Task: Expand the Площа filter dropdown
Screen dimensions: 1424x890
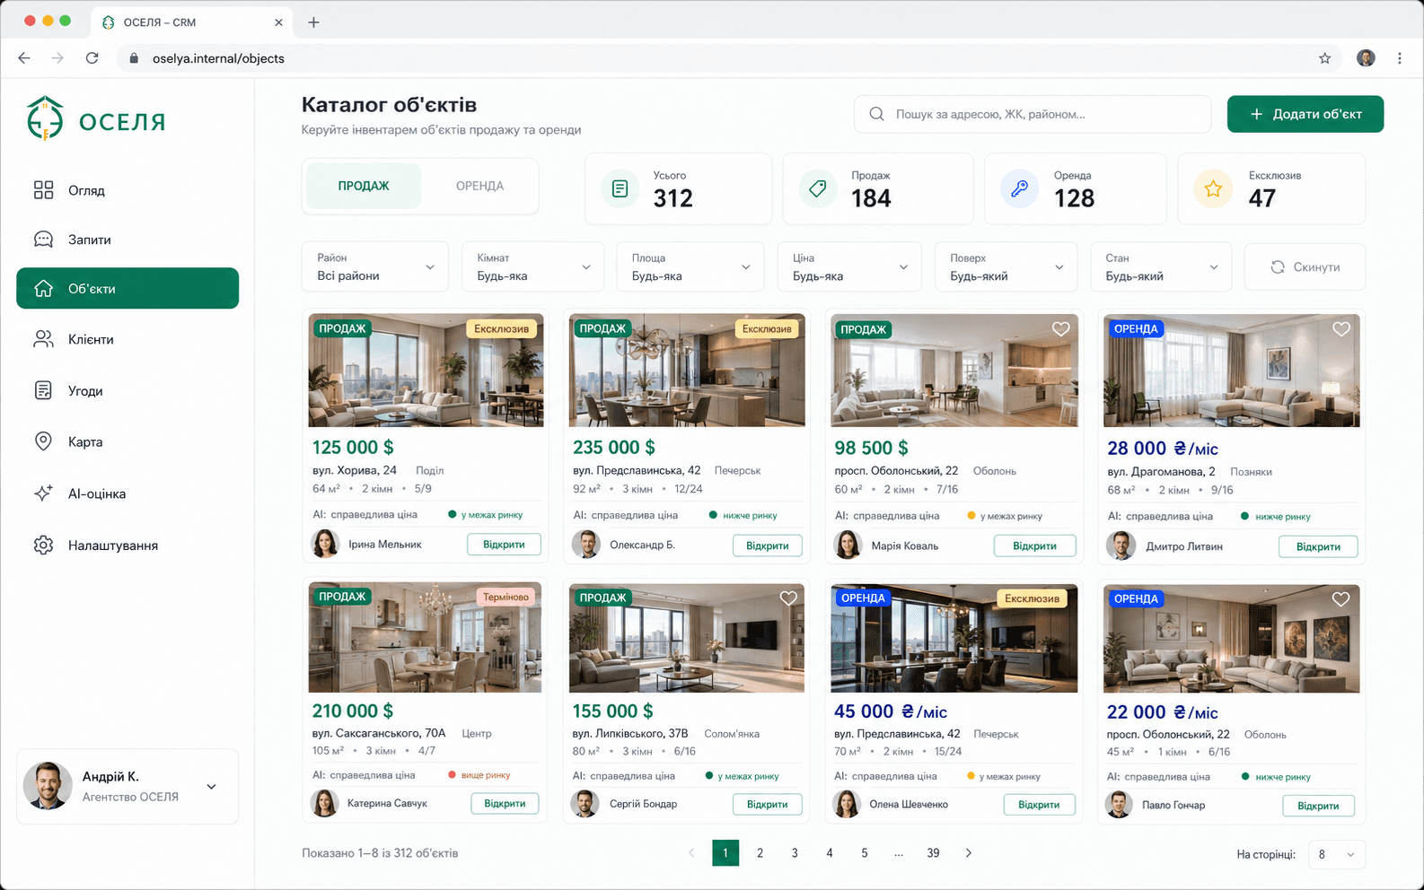Action: (690, 266)
